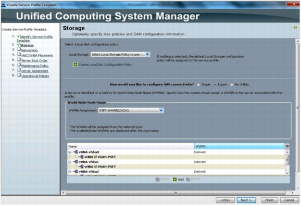Go to the Storage wizard step
Image resolution: width=301 pixels, height=206 pixels.
27,45
